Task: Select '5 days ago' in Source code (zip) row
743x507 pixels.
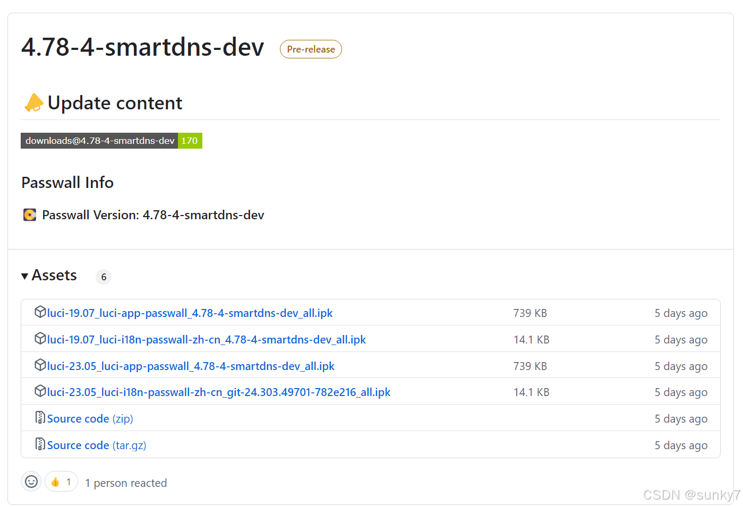Action: click(681, 419)
